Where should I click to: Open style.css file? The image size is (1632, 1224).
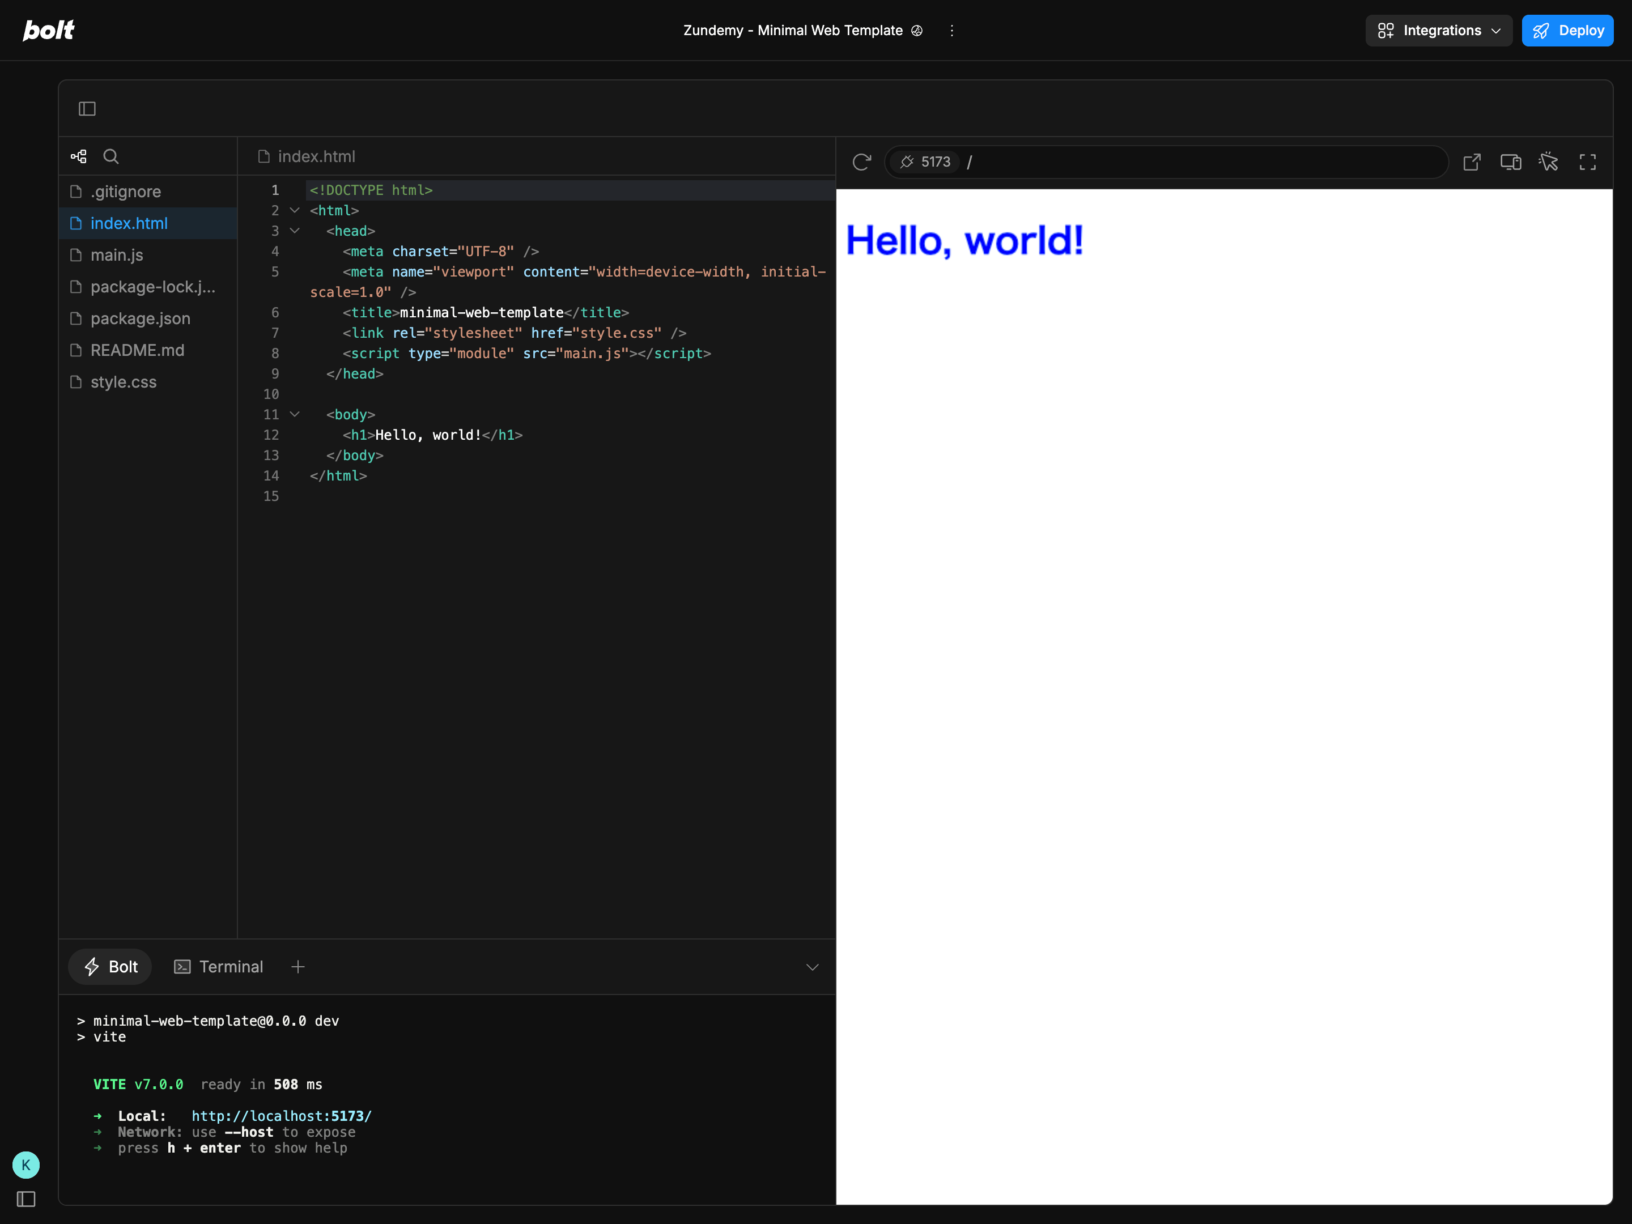point(148,382)
